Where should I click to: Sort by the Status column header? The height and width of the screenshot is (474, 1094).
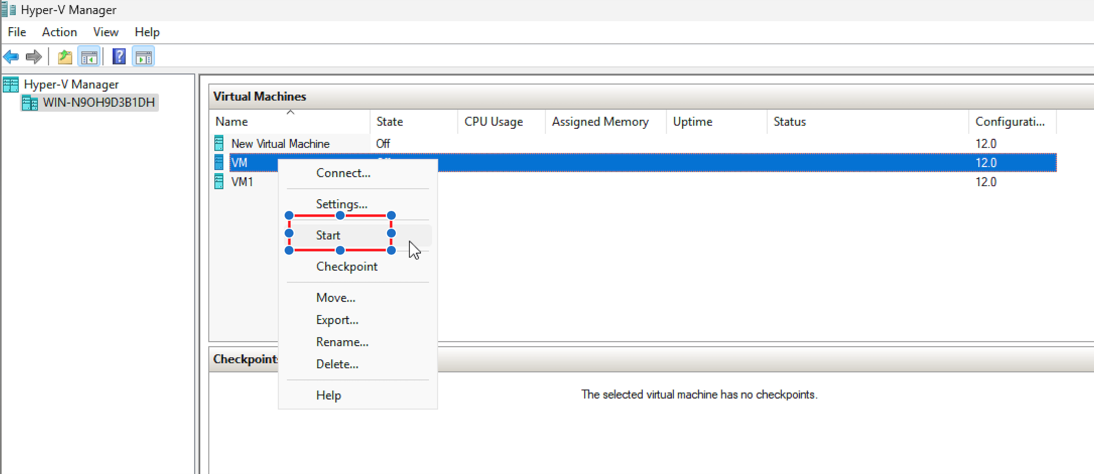[868, 122]
